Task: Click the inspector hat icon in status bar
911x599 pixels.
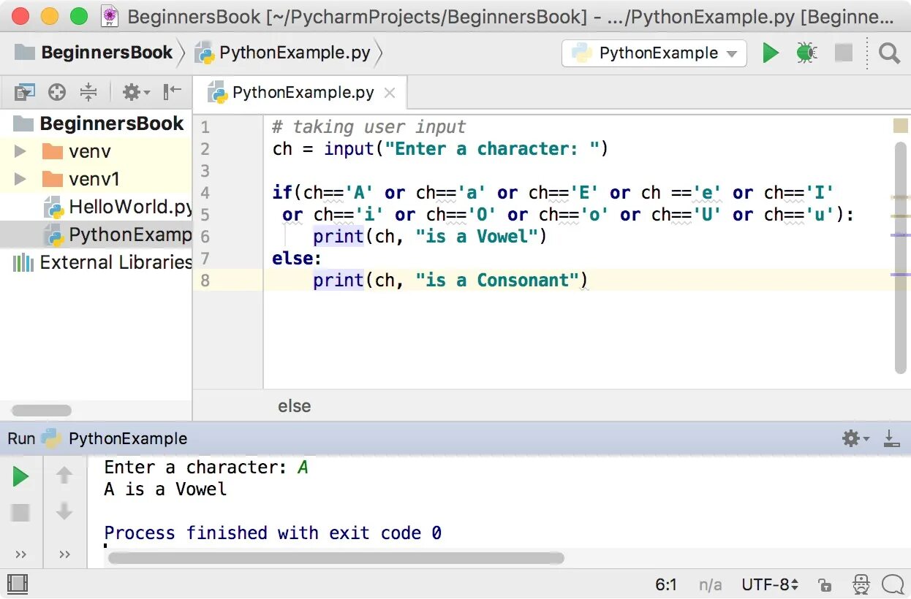Action: click(861, 584)
